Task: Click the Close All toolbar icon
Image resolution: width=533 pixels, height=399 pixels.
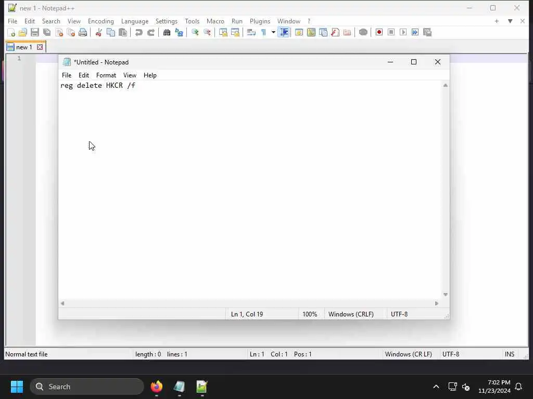Action: [x=71, y=33]
